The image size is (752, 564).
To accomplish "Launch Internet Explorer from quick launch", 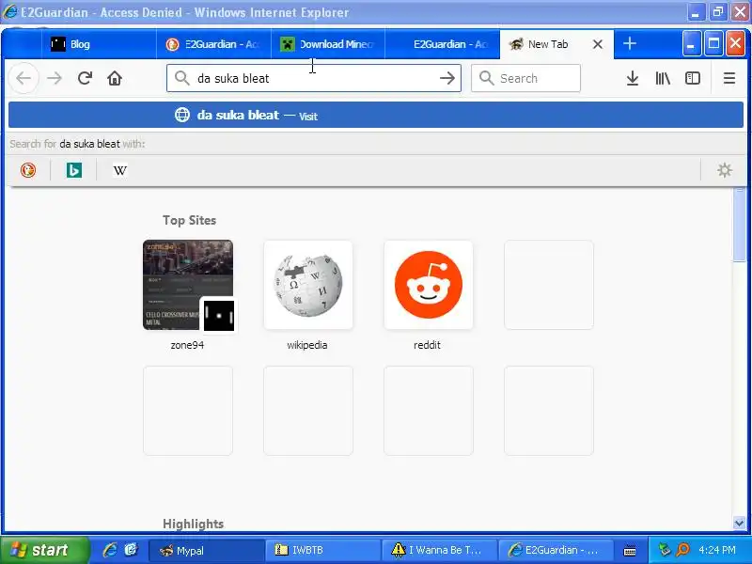I will coord(110,550).
